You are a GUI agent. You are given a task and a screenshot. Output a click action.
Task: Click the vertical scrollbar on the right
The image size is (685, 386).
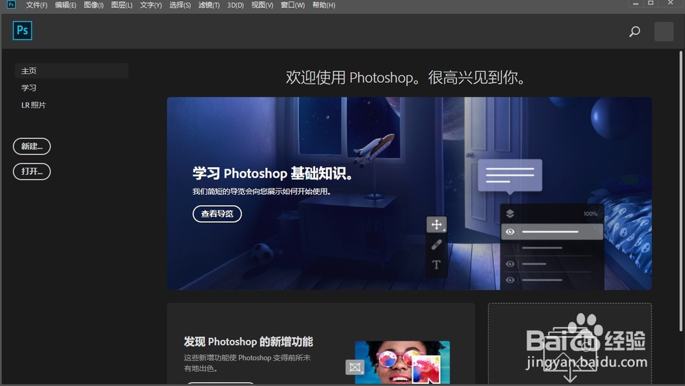680,191
